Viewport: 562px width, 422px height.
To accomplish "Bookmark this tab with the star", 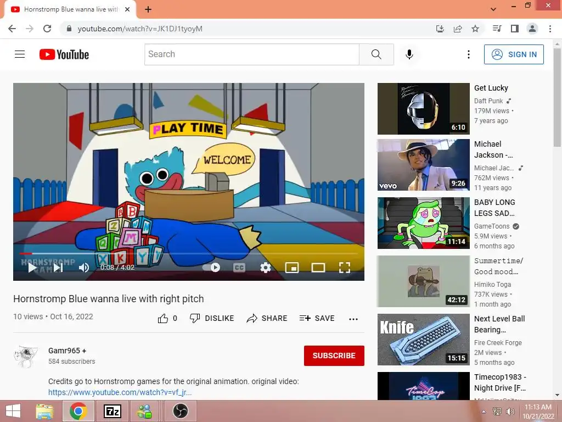I will (475, 29).
